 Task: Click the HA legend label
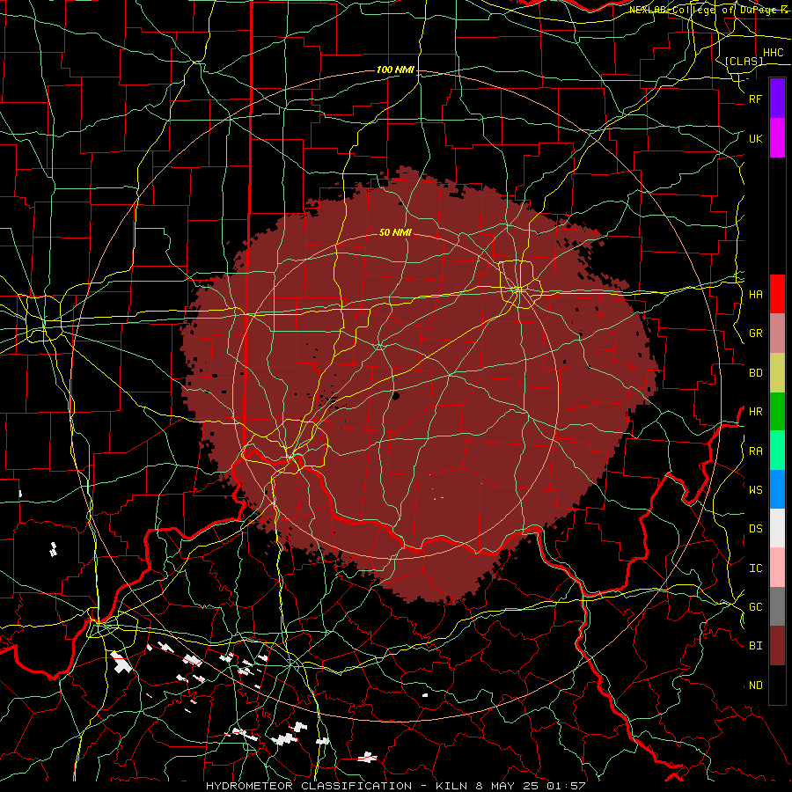tap(755, 295)
